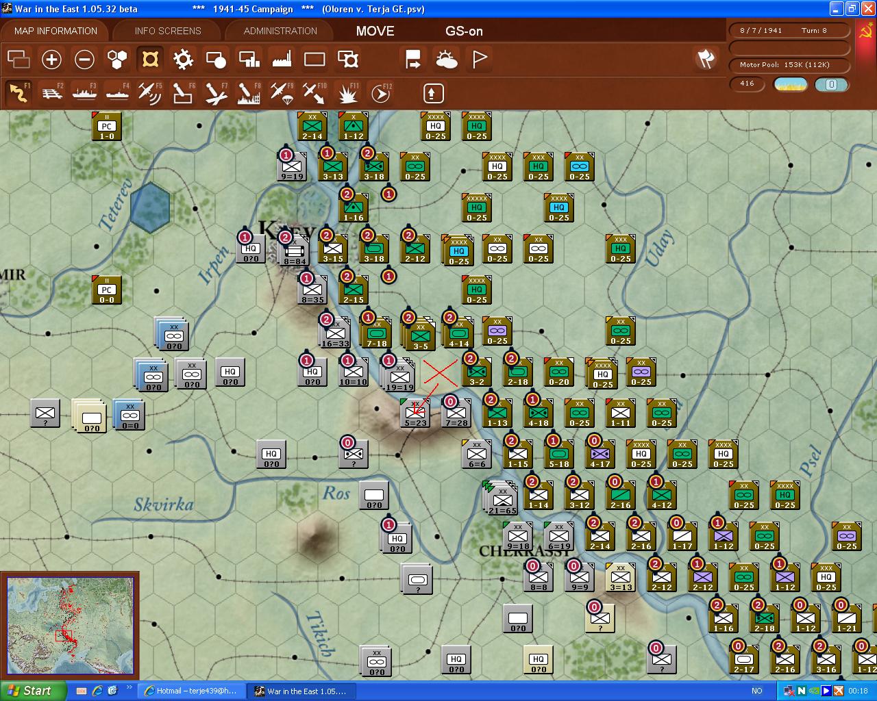The width and height of the screenshot is (877, 701).
Task: Select the 7=28 German infantry unit
Action: [x=456, y=413]
